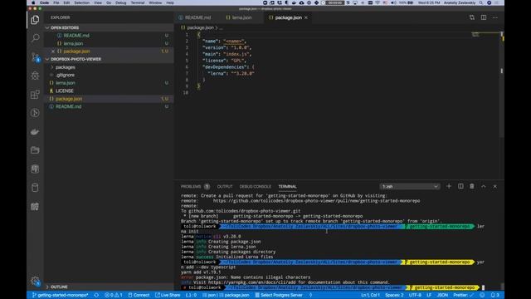Open the Debug Console panel tab
Screen dimensions: 531x299
(x=255, y=186)
